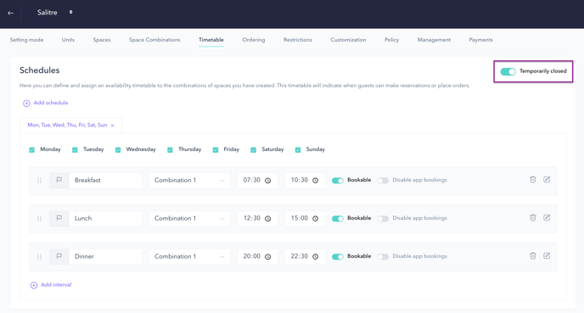Open the Breakfast Combination 1 dropdown
Screen dimensions: 584x313
tap(189, 180)
